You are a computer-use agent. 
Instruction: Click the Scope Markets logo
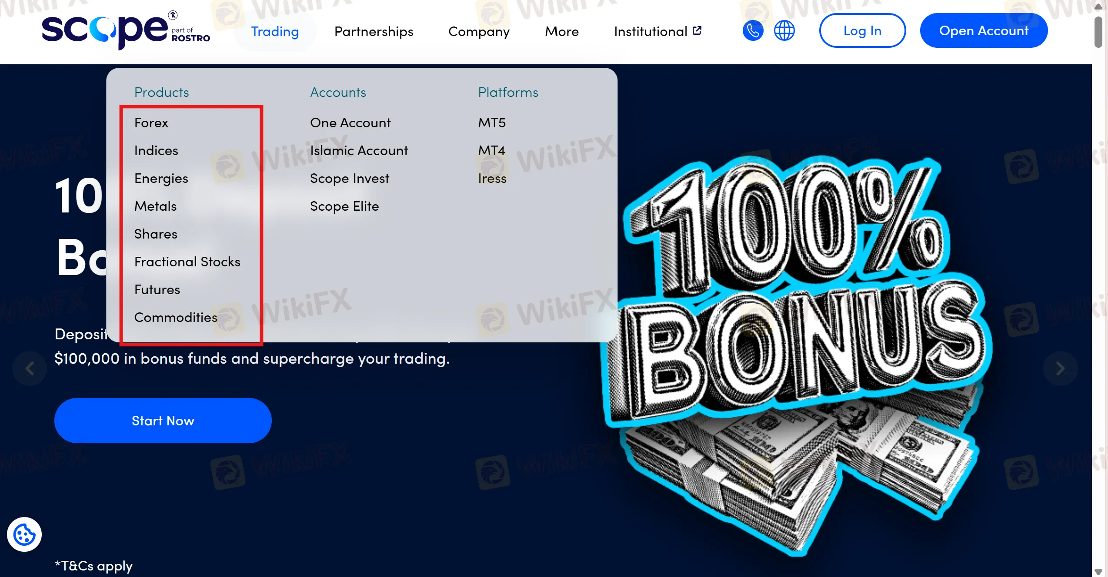(x=126, y=30)
